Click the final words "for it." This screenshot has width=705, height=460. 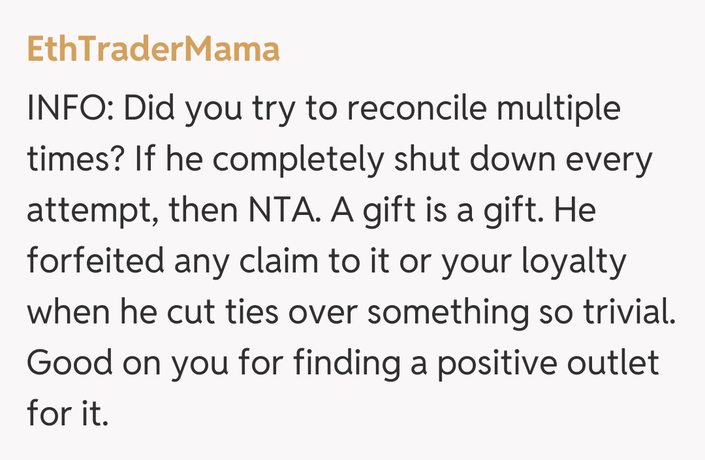pos(67,414)
